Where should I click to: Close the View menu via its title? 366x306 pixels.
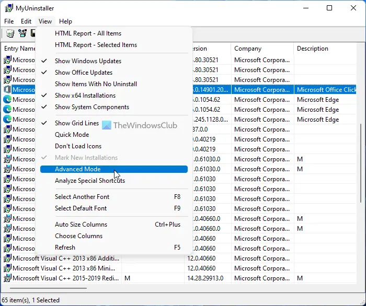click(45, 21)
